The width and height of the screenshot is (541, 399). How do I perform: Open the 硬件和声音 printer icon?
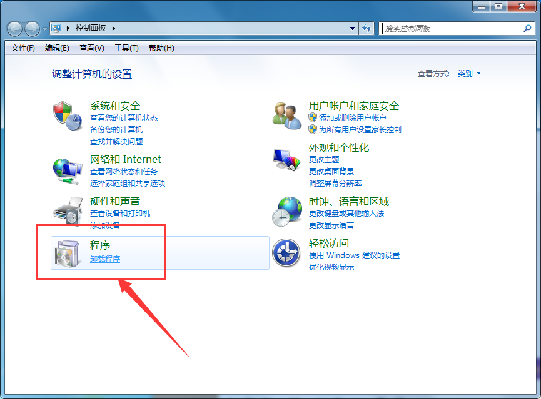coord(68,211)
